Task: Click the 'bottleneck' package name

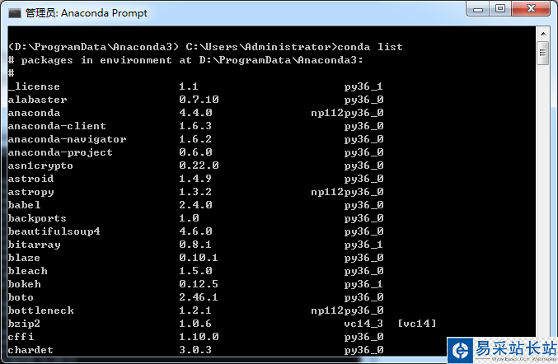Action: pos(41,310)
